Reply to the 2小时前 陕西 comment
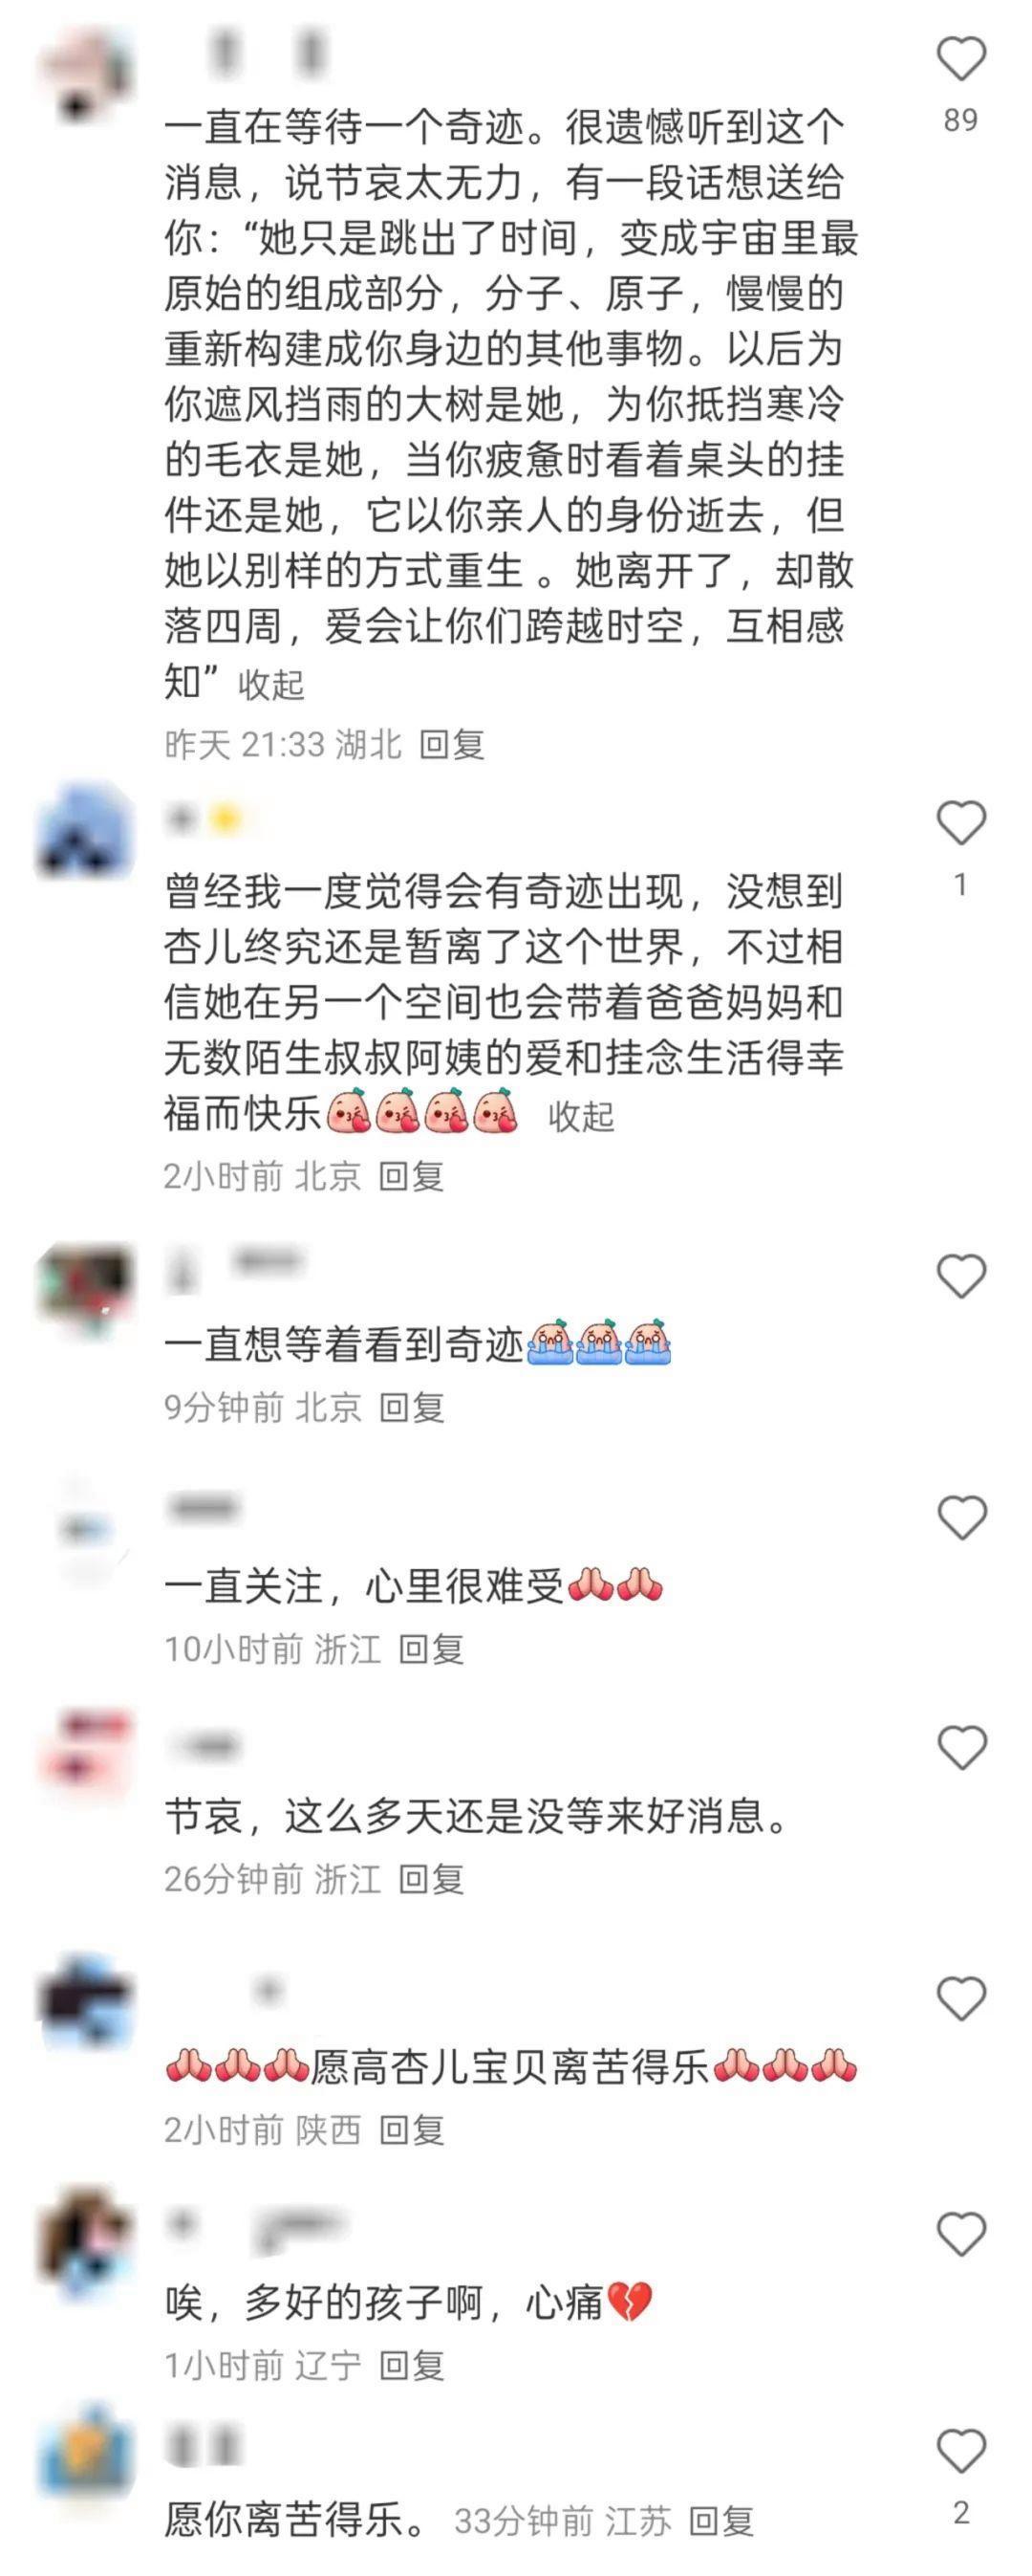This screenshot has width=1032, height=2576. tap(412, 2130)
